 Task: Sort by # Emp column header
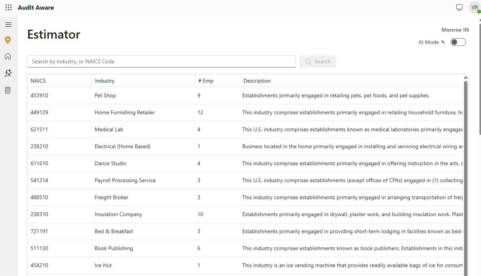click(218, 81)
